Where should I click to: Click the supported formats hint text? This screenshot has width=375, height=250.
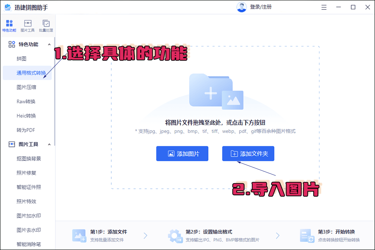coord(215,131)
